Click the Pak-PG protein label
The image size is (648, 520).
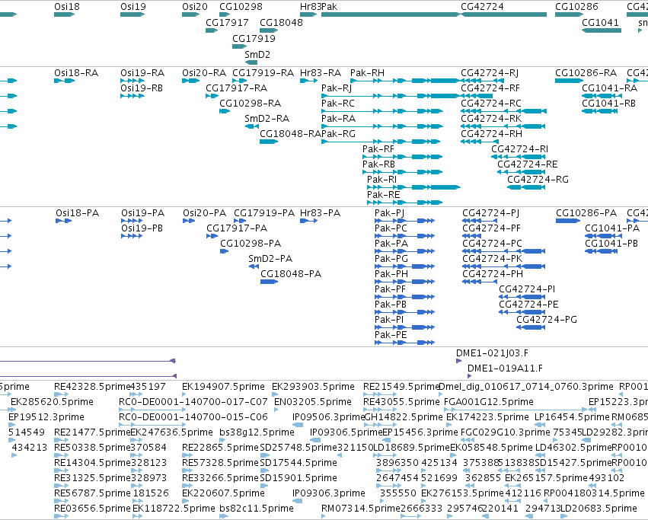[x=391, y=259]
